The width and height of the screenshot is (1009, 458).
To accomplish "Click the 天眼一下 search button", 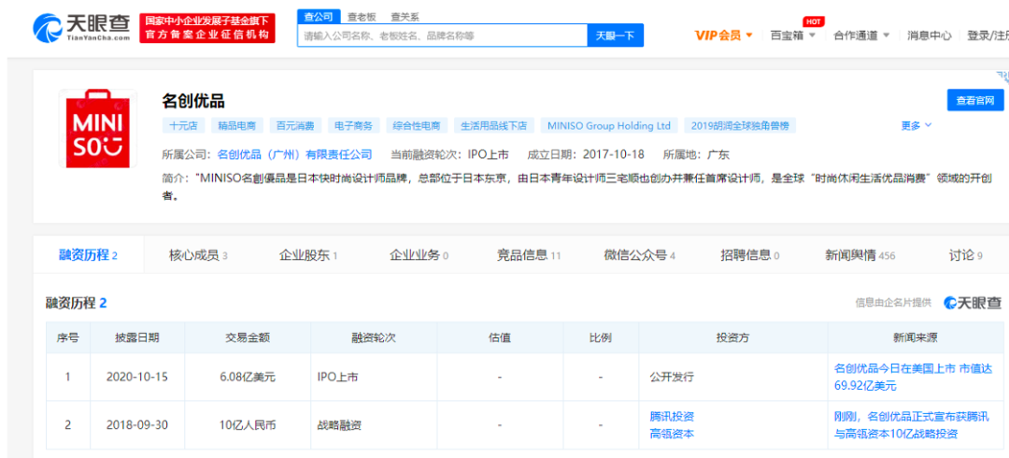I will pos(615,36).
